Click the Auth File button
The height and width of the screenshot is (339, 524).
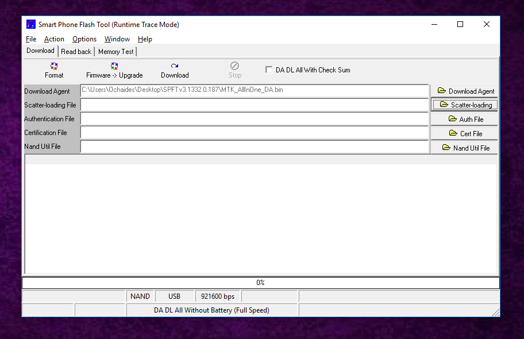point(464,119)
